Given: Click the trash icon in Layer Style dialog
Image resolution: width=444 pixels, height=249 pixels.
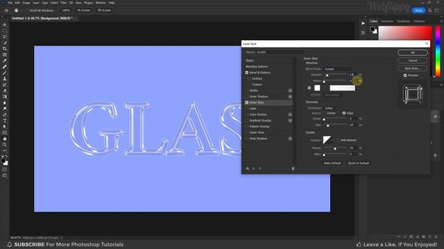Looking at the screenshot, I should (293, 169).
